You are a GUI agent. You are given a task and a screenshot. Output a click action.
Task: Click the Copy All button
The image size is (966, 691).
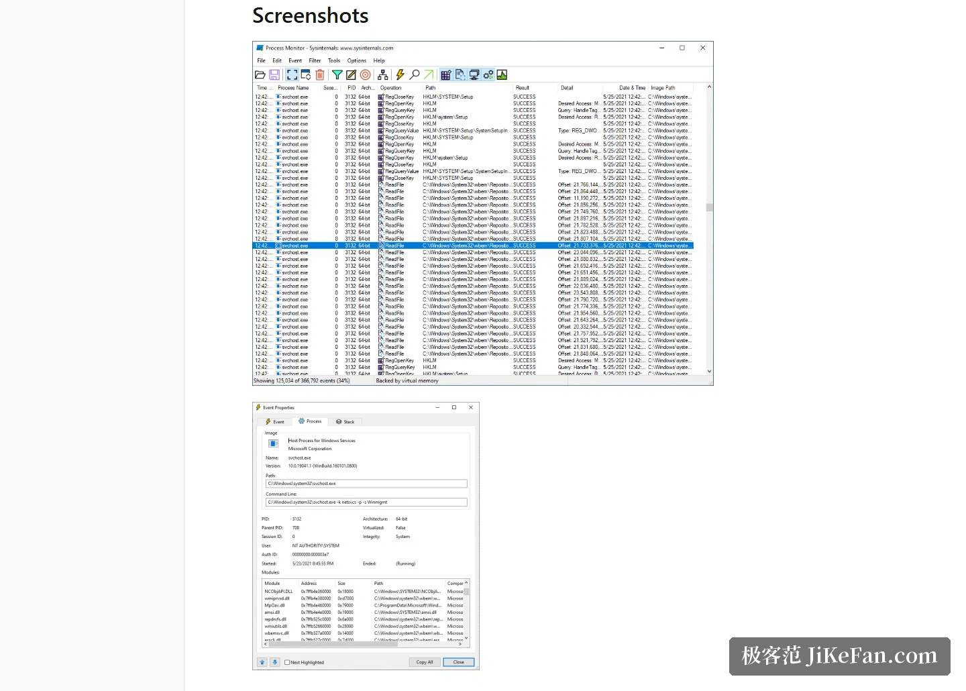(x=425, y=662)
